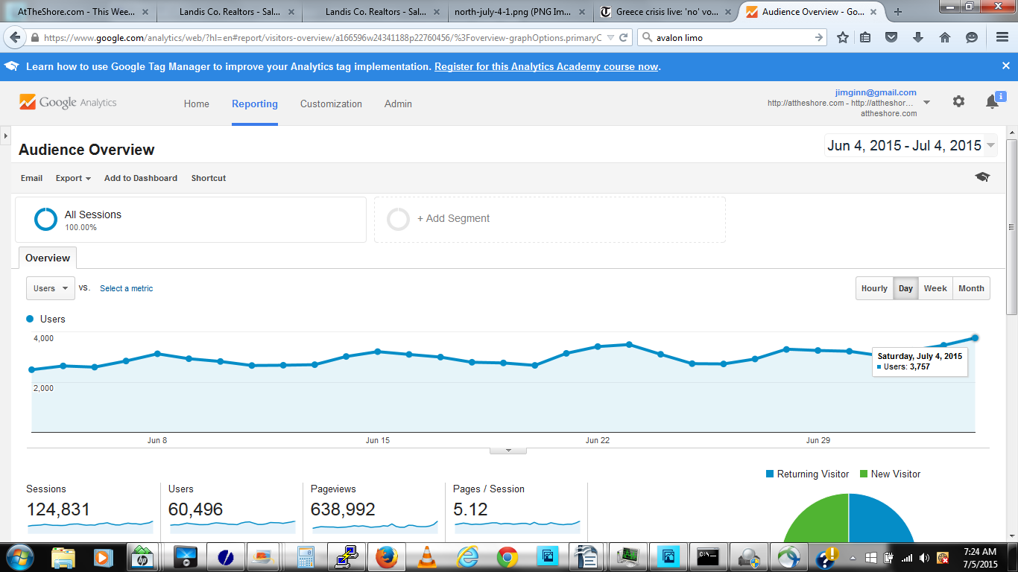
Task: Click the graduation cap in blue banner
Action: pyautogui.click(x=11, y=66)
